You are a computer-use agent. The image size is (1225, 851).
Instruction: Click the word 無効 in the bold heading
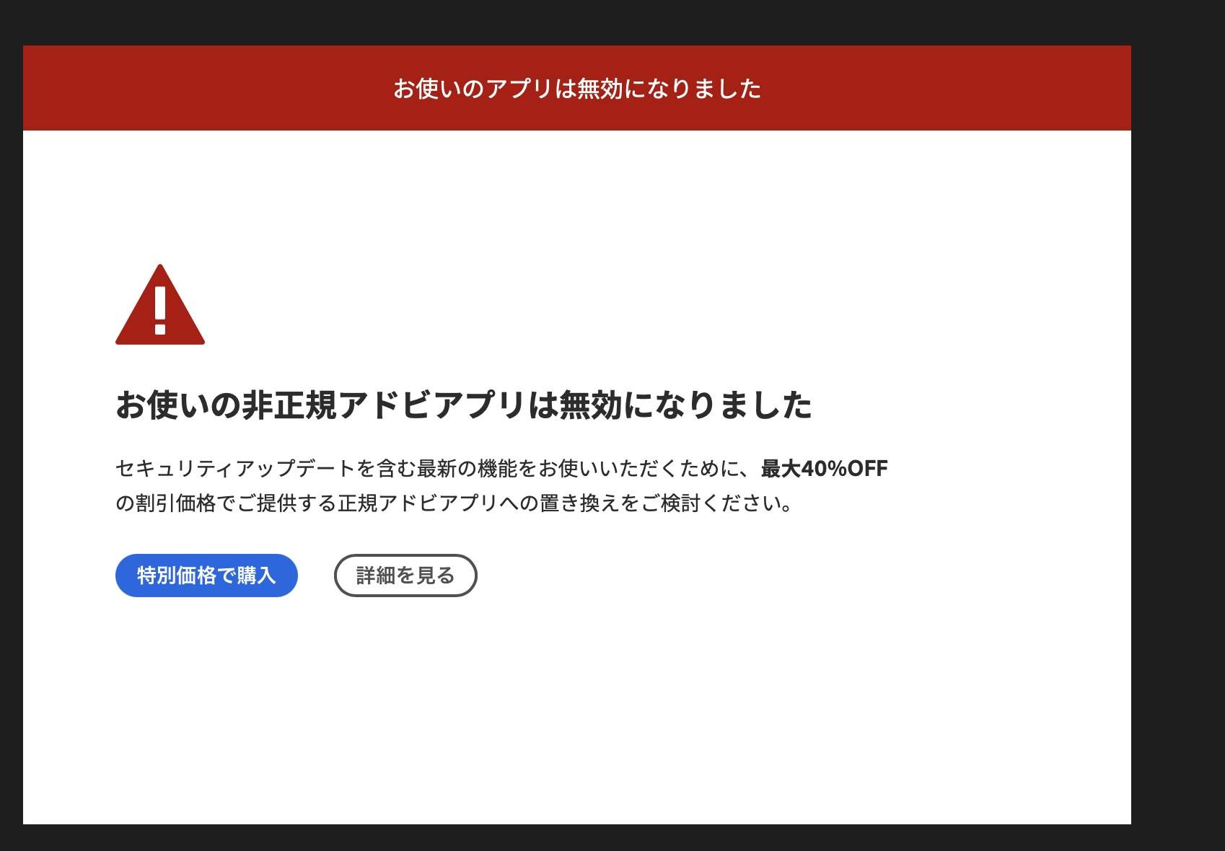[x=590, y=405]
